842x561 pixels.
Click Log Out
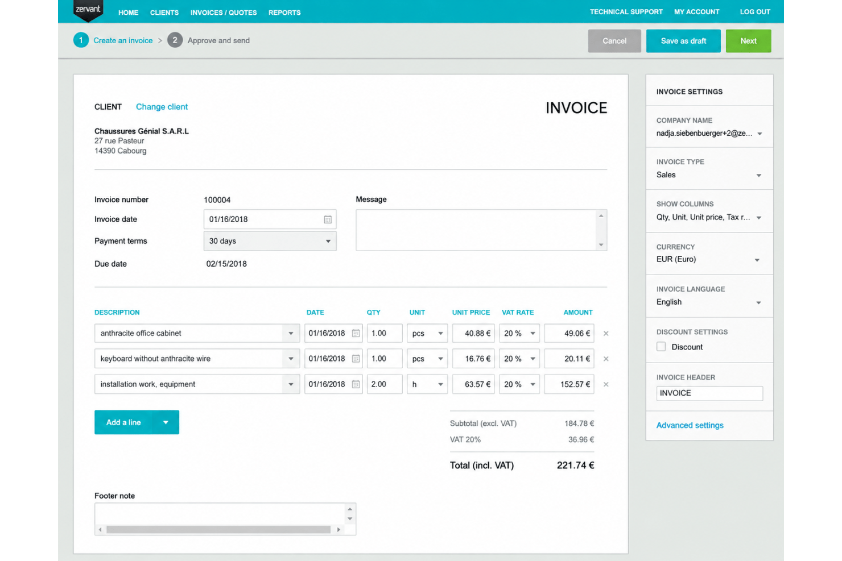click(755, 12)
